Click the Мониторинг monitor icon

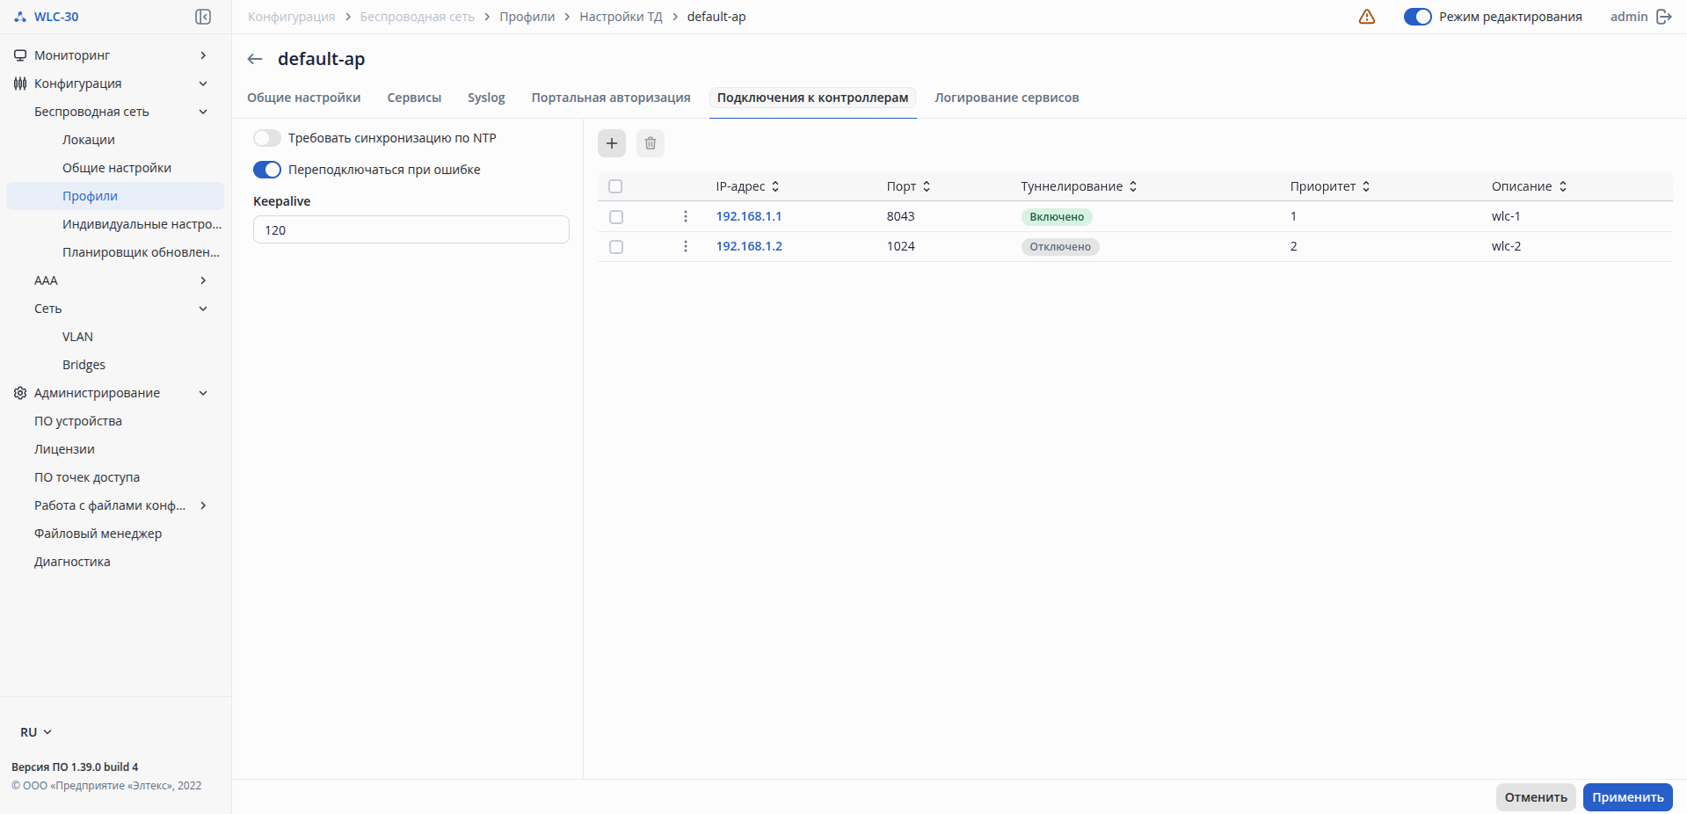[20, 55]
